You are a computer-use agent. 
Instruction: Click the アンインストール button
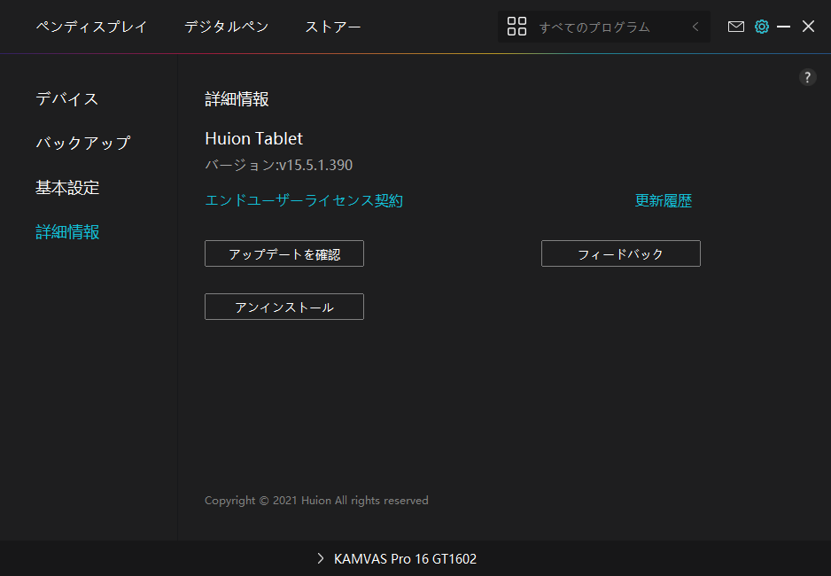point(284,307)
